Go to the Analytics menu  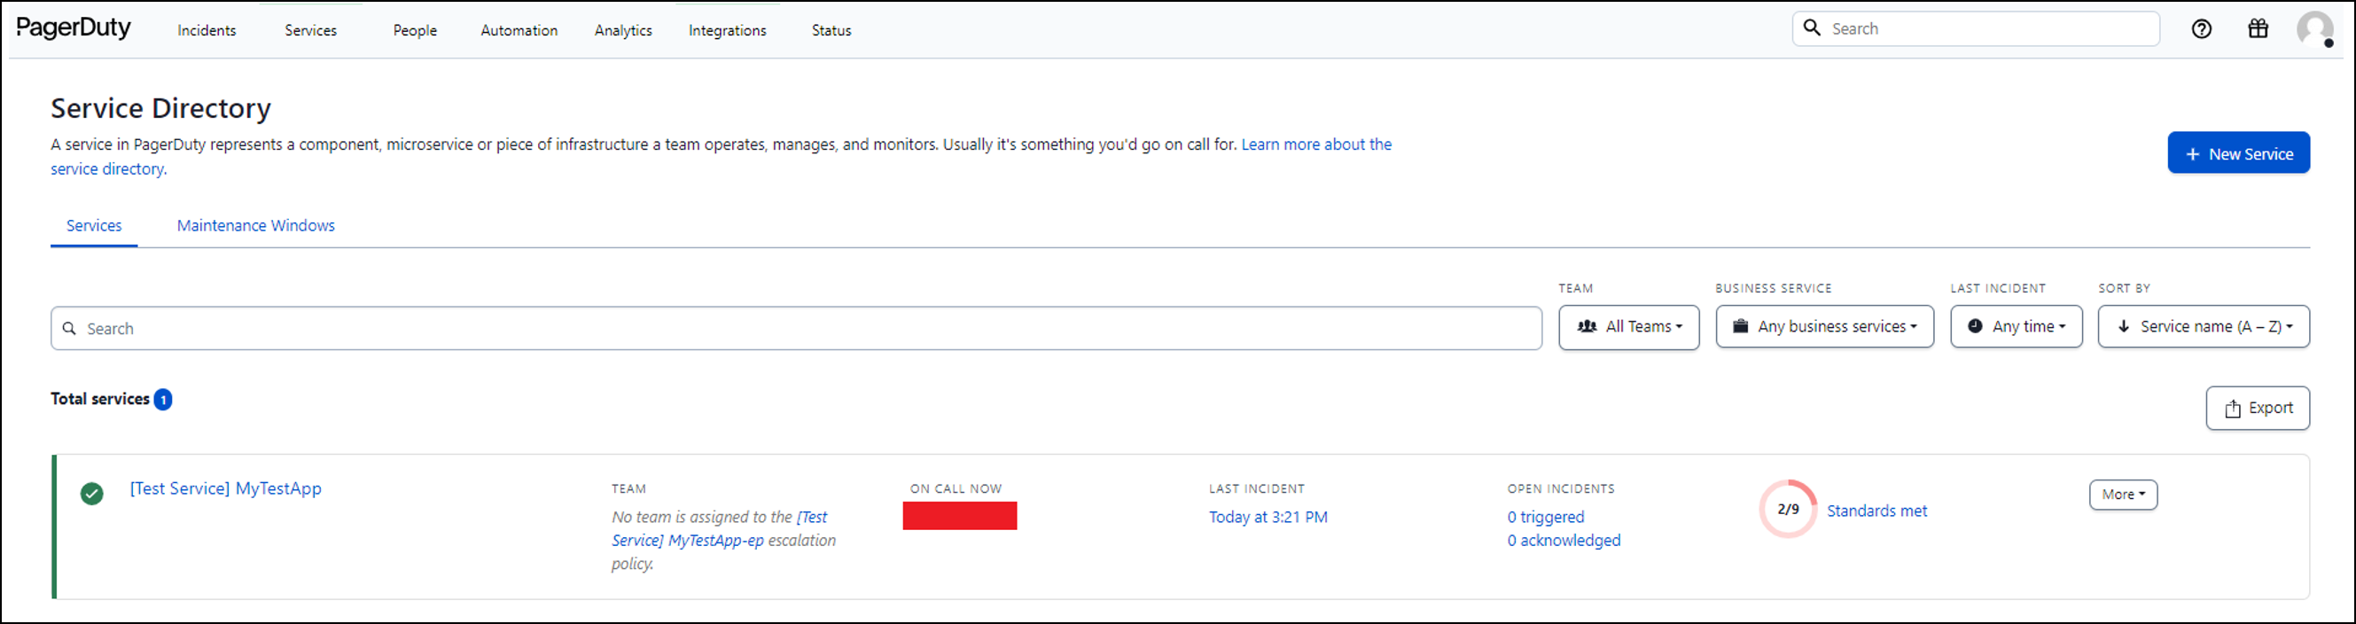click(623, 30)
